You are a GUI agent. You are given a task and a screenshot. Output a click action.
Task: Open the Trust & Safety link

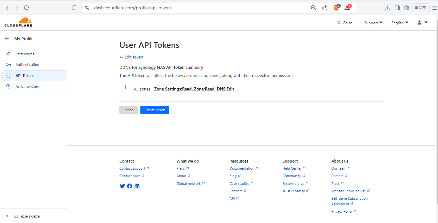tap(296, 191)
